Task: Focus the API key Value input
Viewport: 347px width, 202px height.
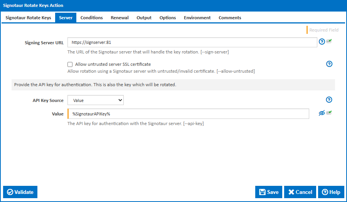Action: pyautogui.click(x=188, y=114)
